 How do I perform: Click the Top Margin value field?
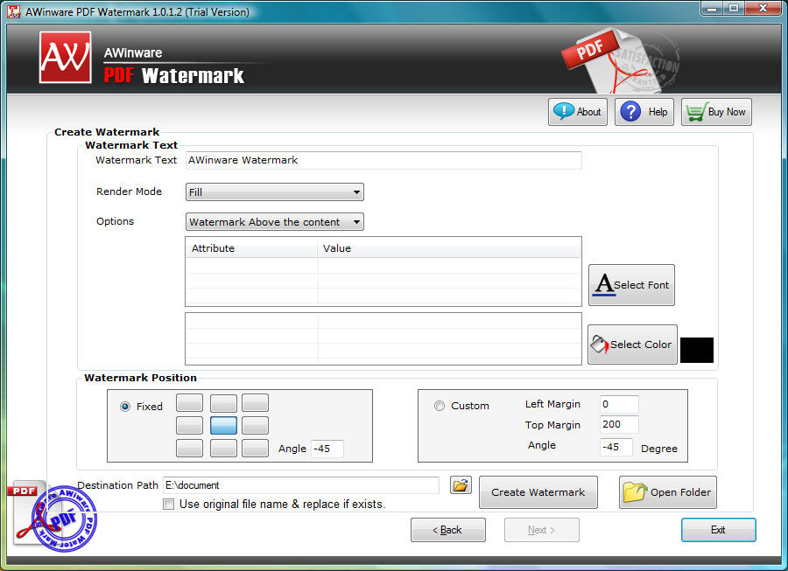[619, 424]
